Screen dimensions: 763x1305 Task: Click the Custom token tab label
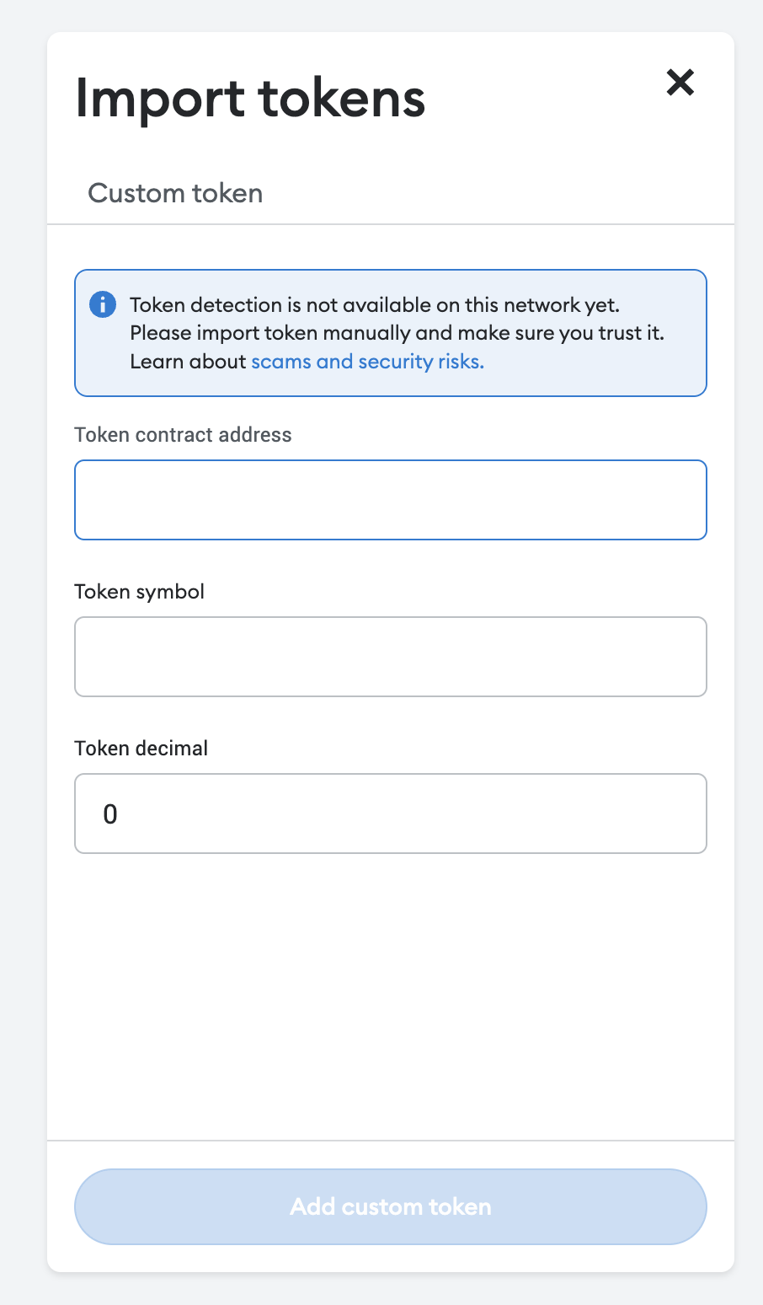tap(174, 193)
